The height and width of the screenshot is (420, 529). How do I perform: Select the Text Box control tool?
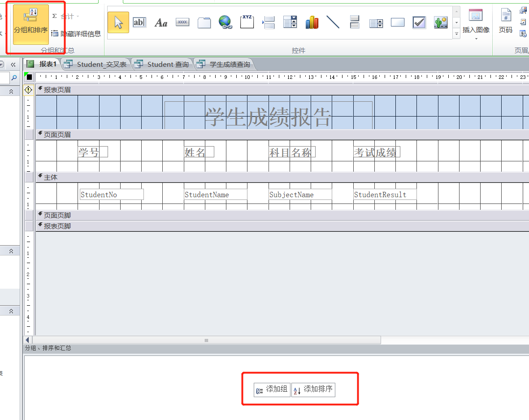[x=139, y=22]
